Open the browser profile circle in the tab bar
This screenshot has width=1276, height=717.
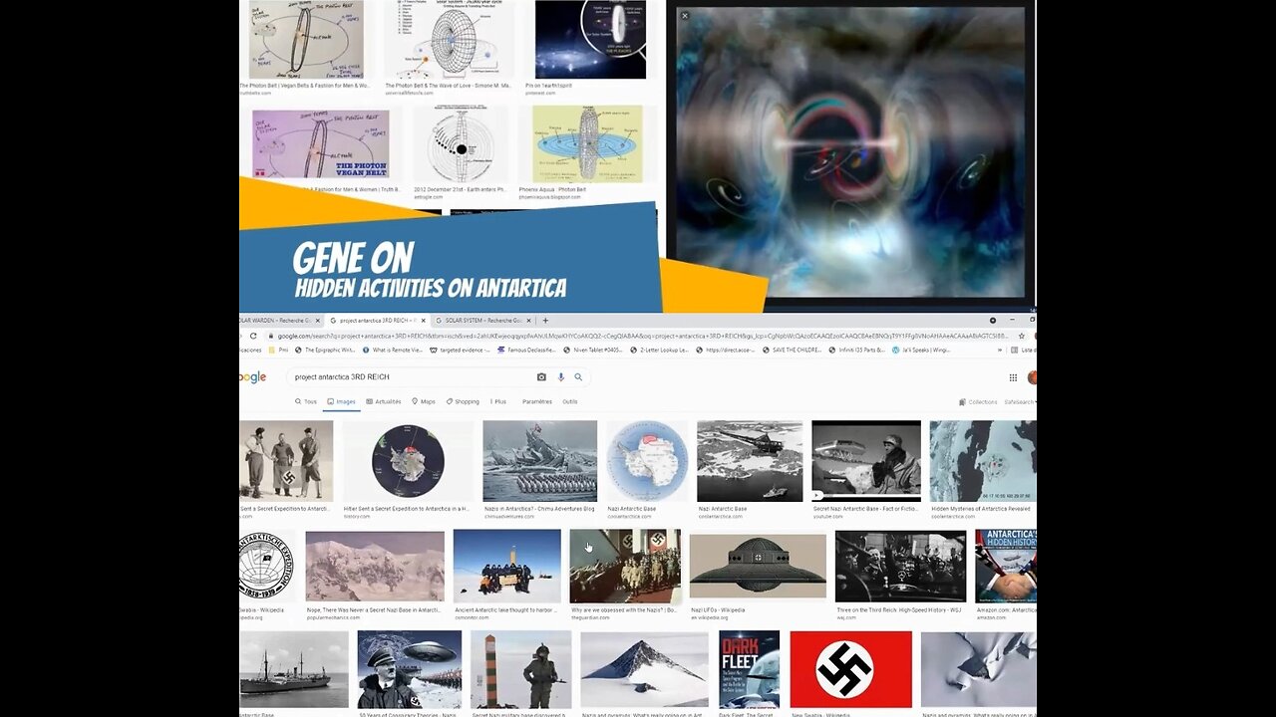pos(992,321)
